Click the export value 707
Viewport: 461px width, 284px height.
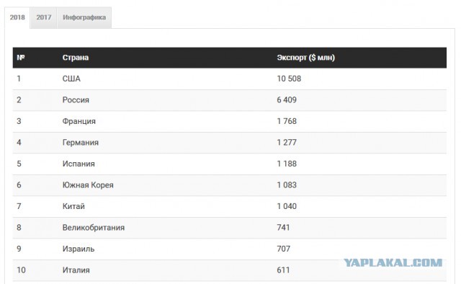(283, 249)
